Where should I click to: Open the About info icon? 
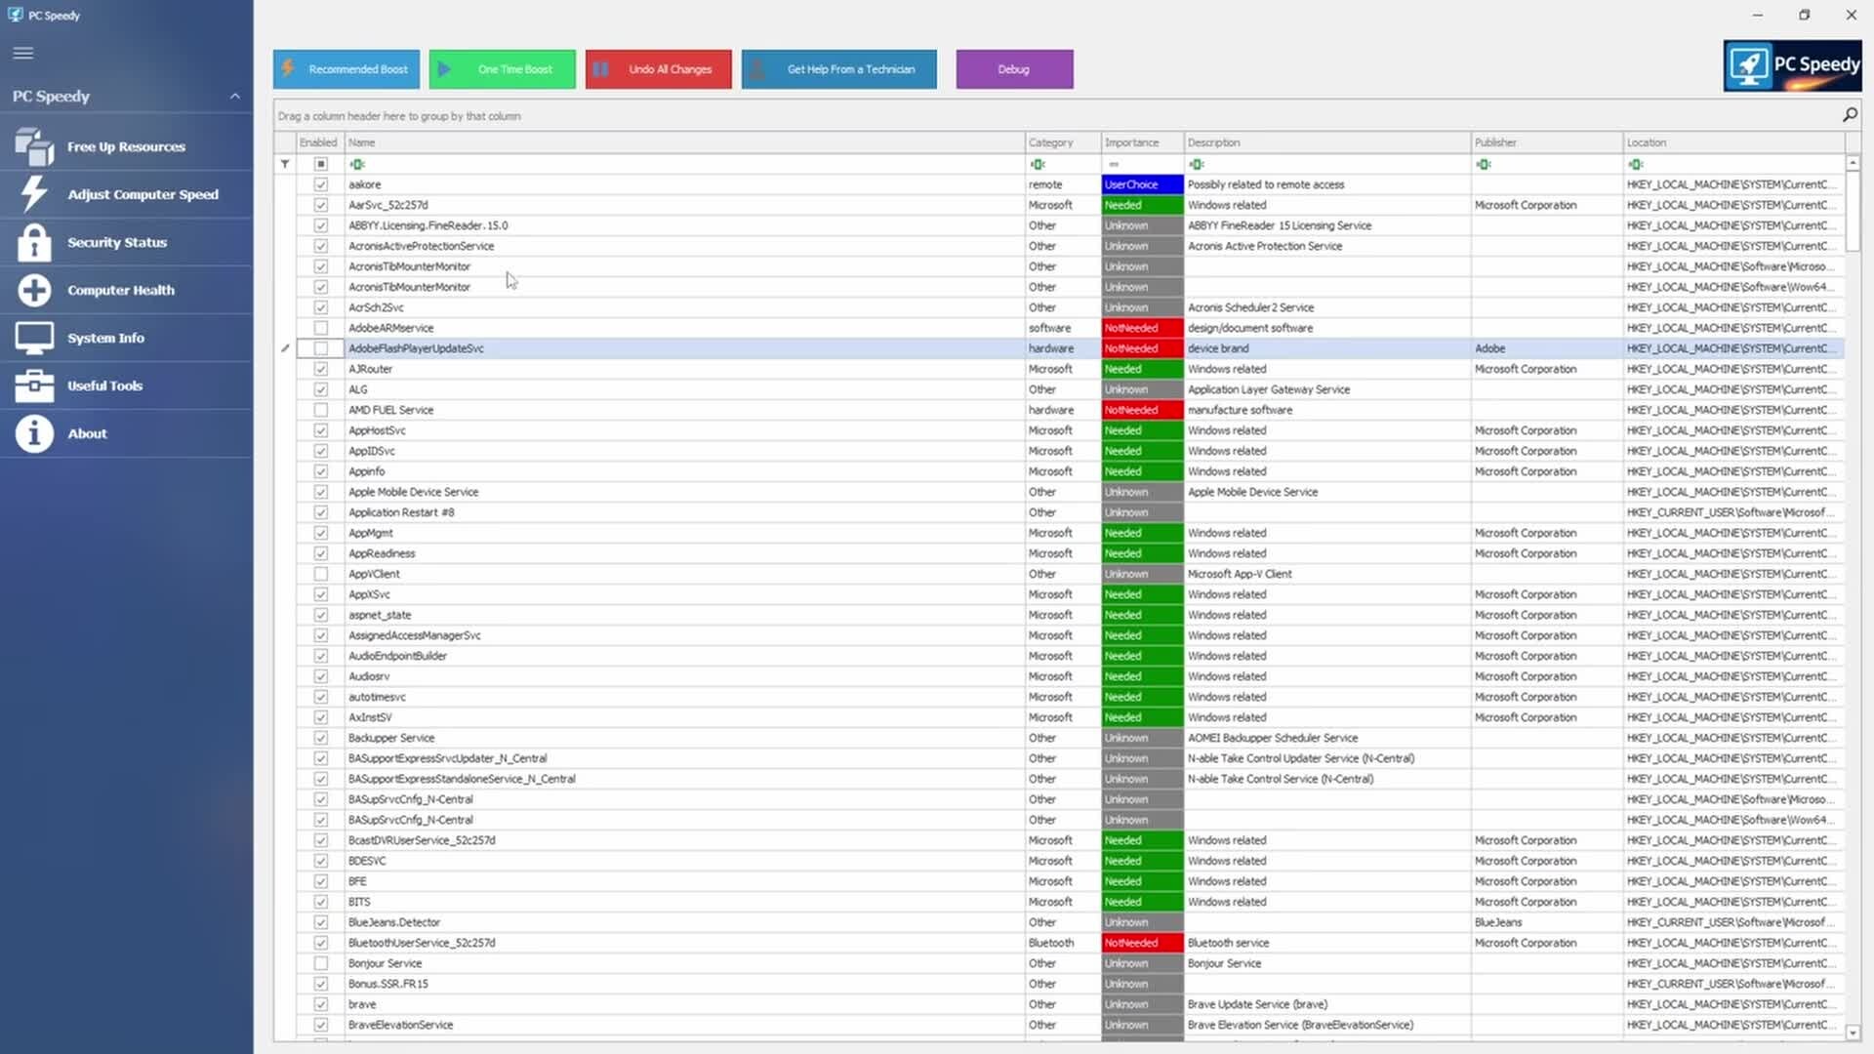(34, 433)
